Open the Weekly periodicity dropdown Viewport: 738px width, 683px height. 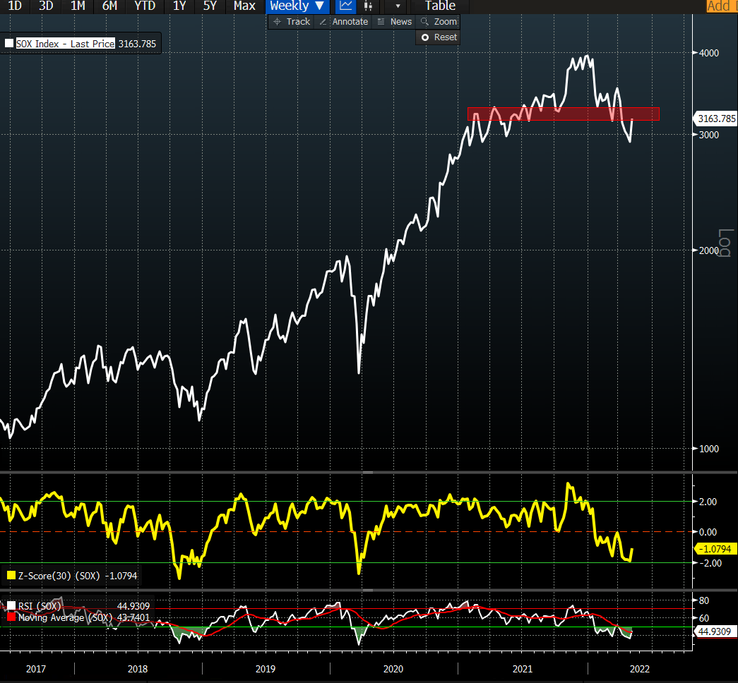click(297, 6)
